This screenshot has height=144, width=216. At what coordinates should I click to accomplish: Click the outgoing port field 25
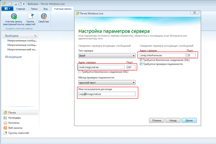(191, 55)
